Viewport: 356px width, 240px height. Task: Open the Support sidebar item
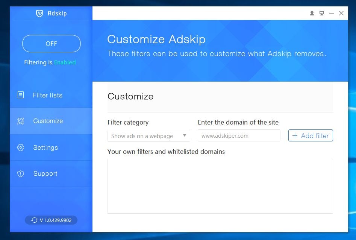[51, 174]
